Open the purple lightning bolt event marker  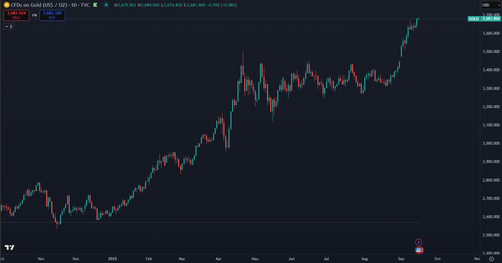pos(419,242)
